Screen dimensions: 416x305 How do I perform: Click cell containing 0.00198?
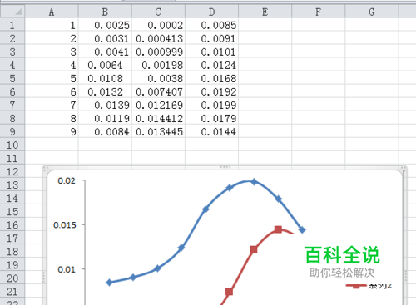(158, 65)
